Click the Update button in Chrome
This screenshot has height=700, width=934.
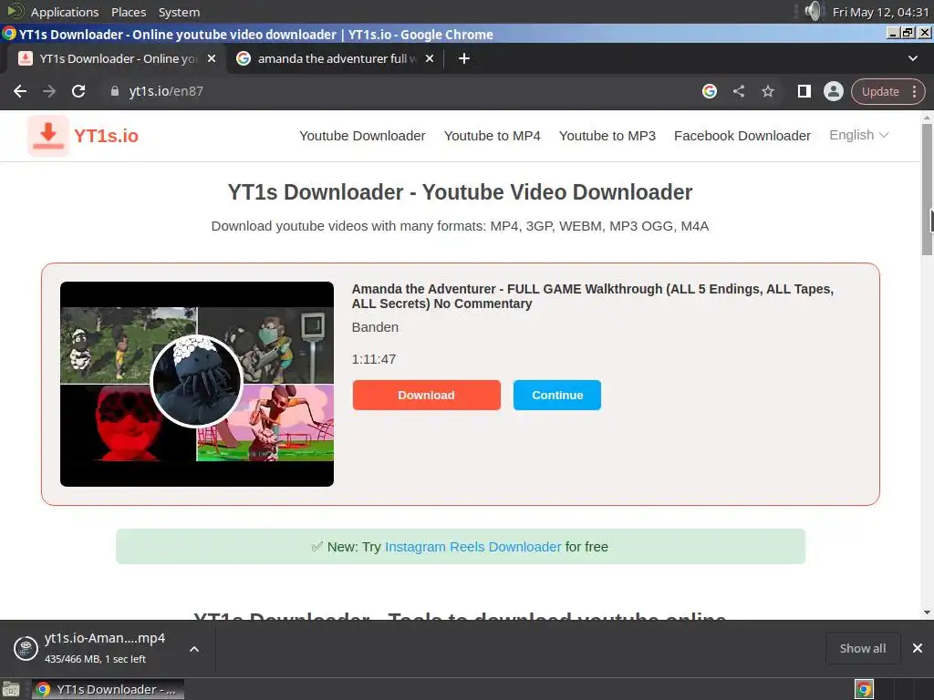(880, 92)
